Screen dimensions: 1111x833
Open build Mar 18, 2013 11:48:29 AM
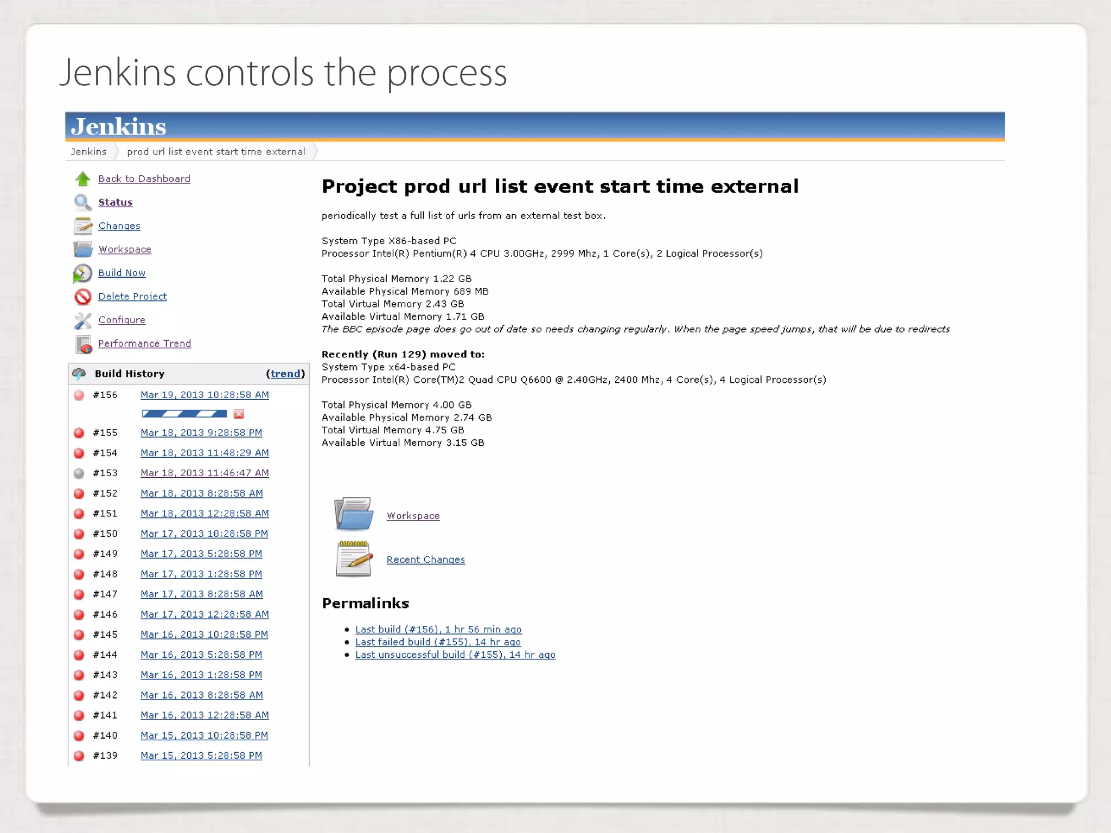click(205, 453)
